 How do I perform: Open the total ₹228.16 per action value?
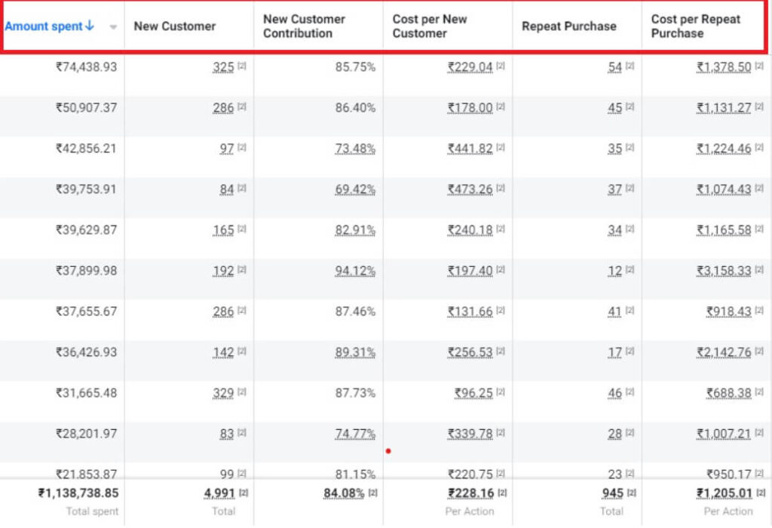click(x=470, y=493)
